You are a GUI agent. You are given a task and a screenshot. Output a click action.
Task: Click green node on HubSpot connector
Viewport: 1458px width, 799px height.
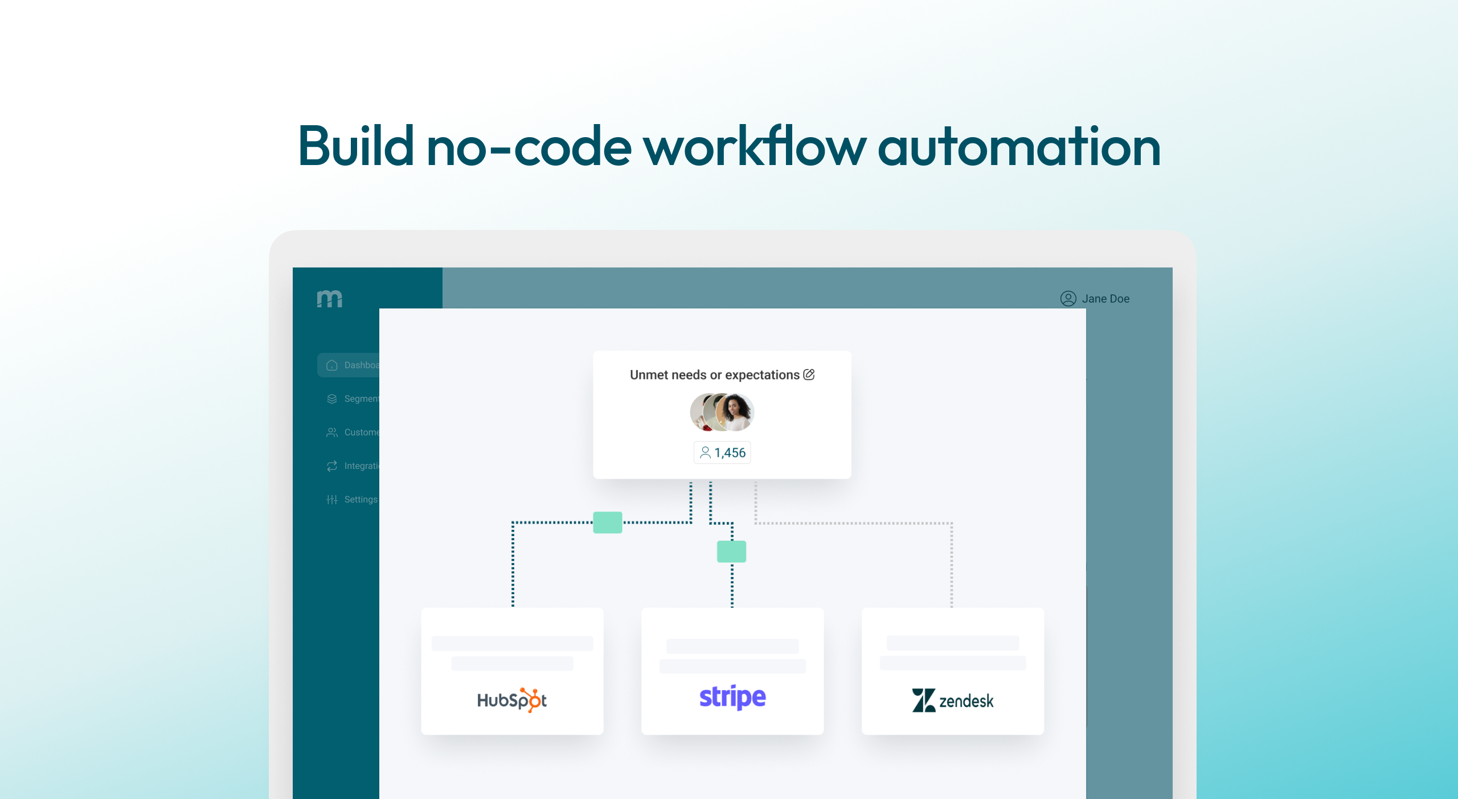[608, 522]
